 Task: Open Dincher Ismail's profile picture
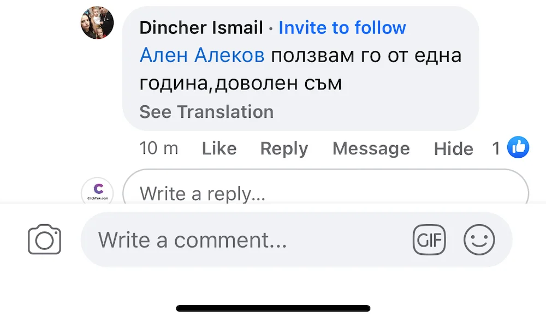pyautogui.click(x=97, y=23)
